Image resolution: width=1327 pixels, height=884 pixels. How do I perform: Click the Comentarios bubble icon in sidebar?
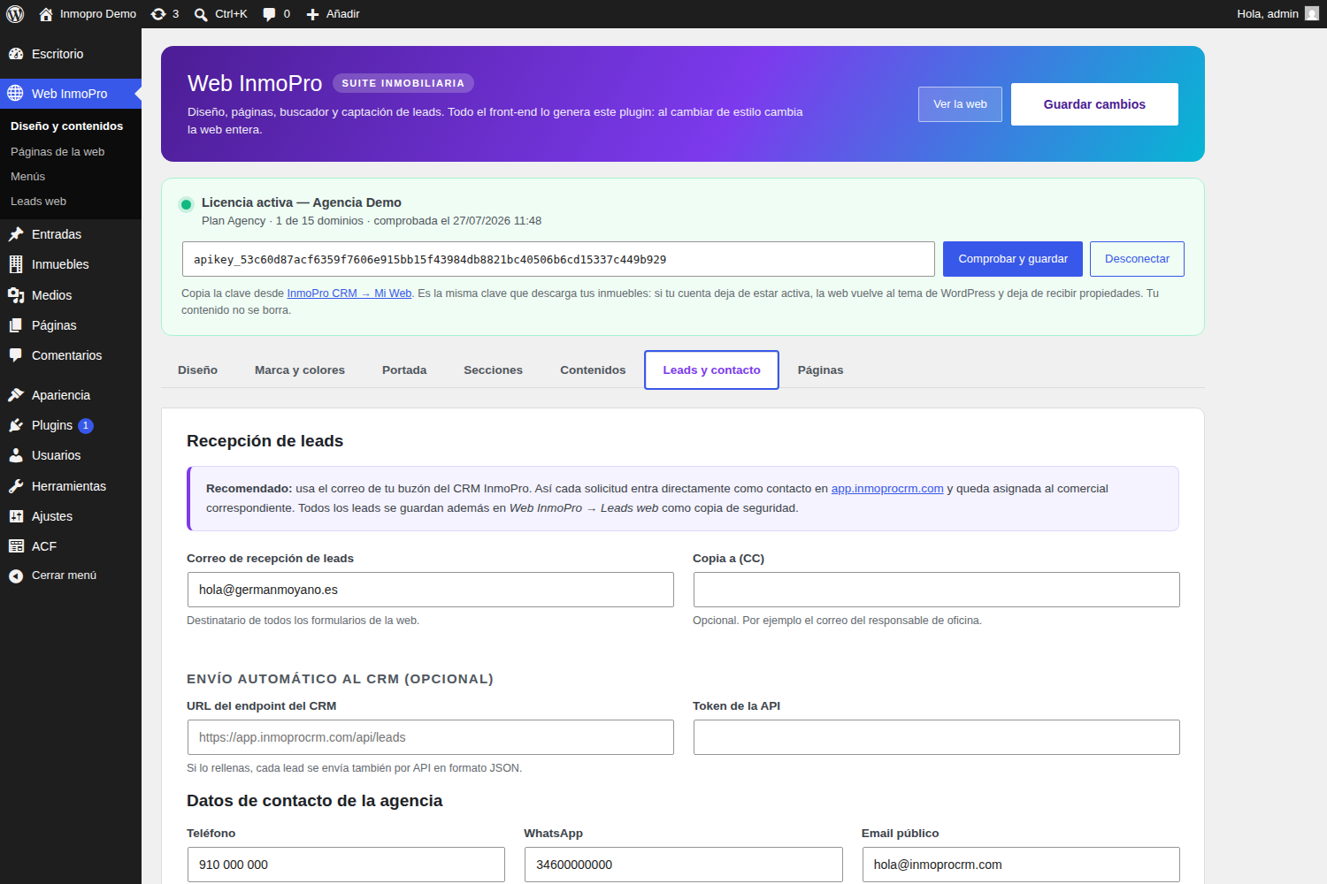point(16,355)
